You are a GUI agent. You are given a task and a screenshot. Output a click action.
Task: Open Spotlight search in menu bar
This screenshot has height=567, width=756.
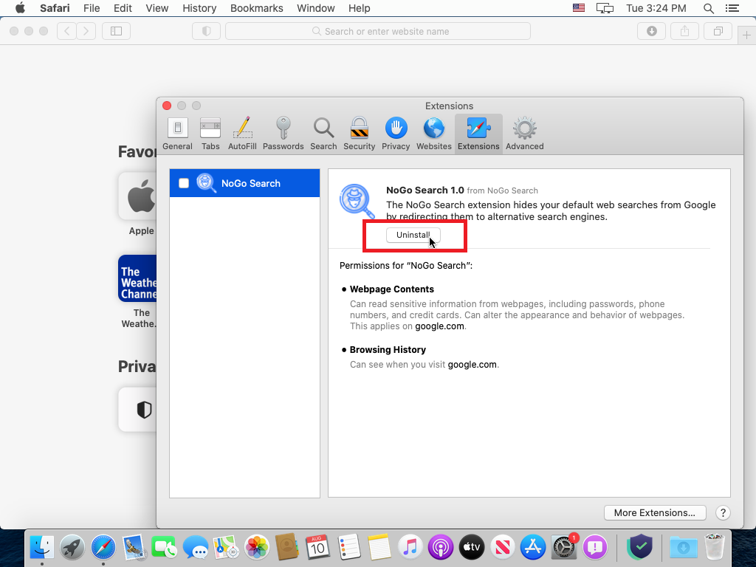click(708, 8)
